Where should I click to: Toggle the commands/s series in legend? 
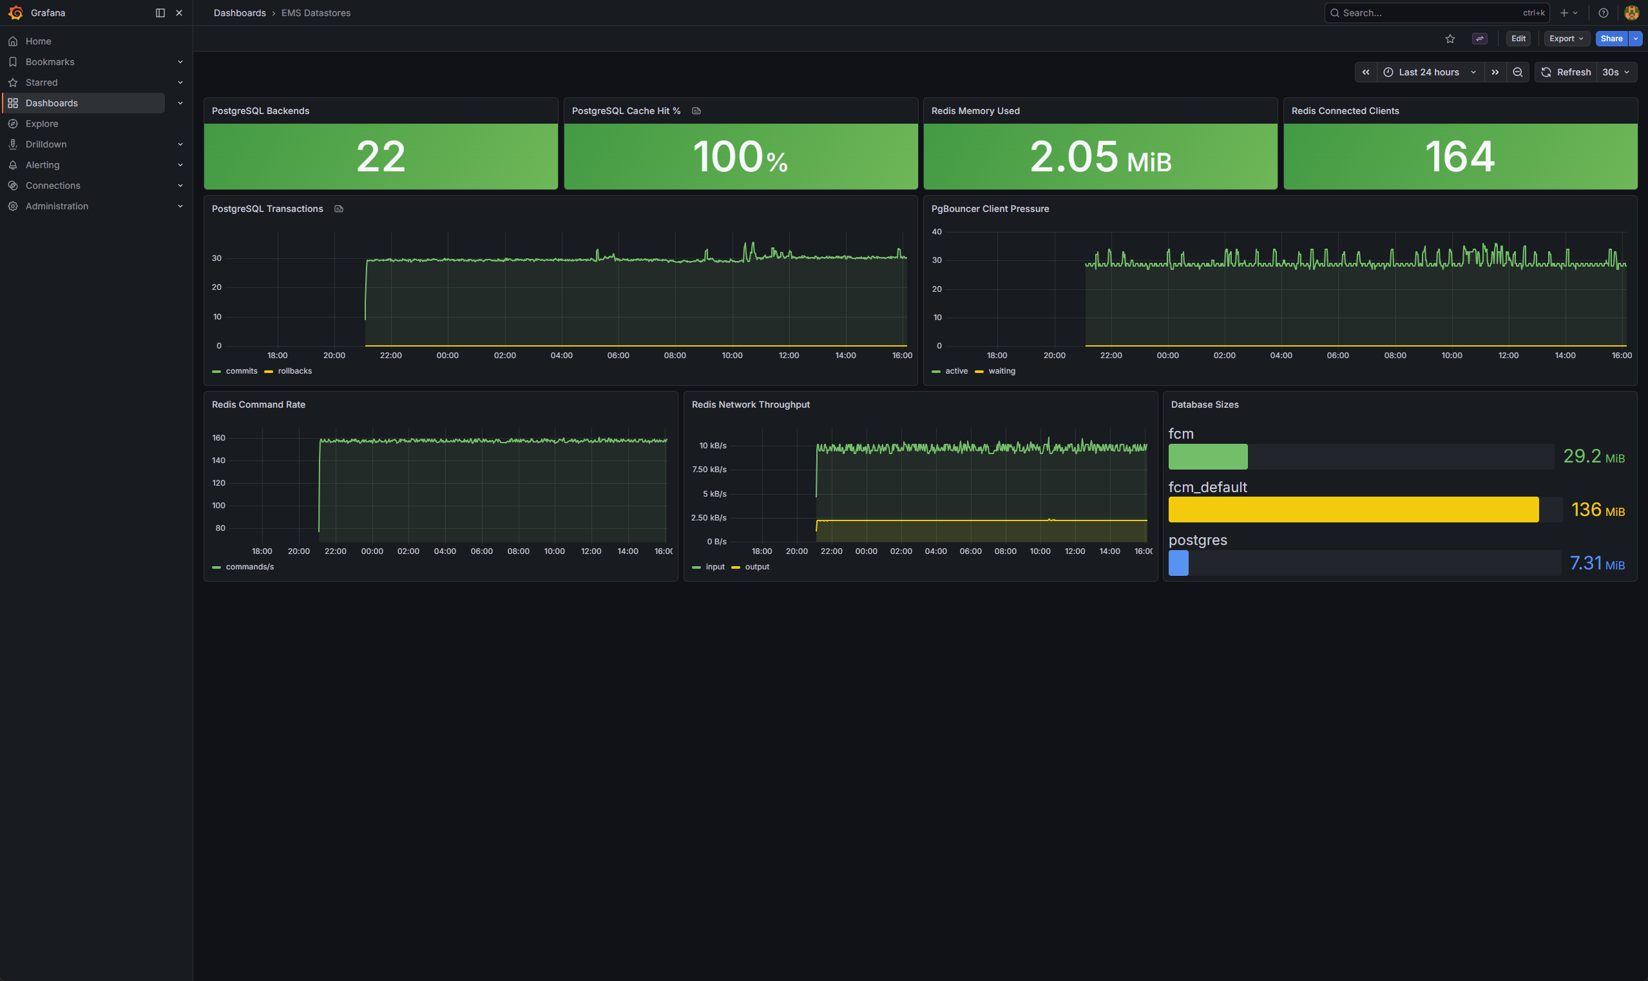249,567
